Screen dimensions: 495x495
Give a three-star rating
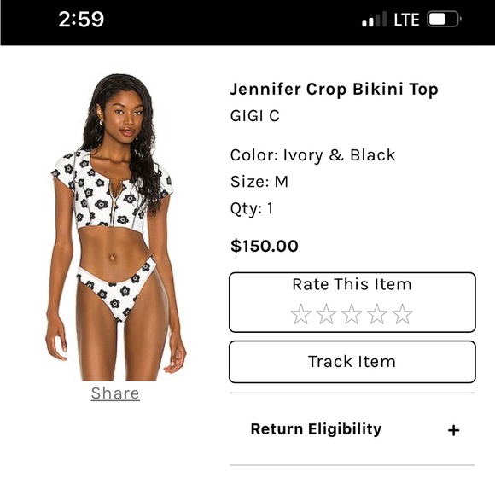point(352,314)
